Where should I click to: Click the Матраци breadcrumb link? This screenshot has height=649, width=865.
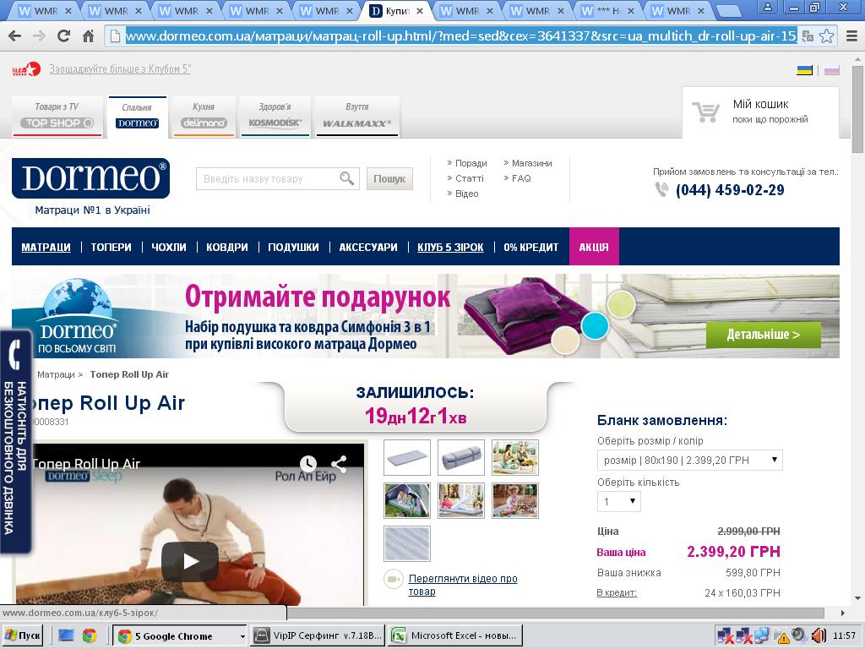(x=56, y=374)
